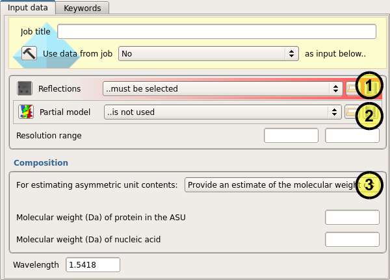Click the Wavelength field showing 1.5418
Screen dimensions: 390x280
[92, 264]
